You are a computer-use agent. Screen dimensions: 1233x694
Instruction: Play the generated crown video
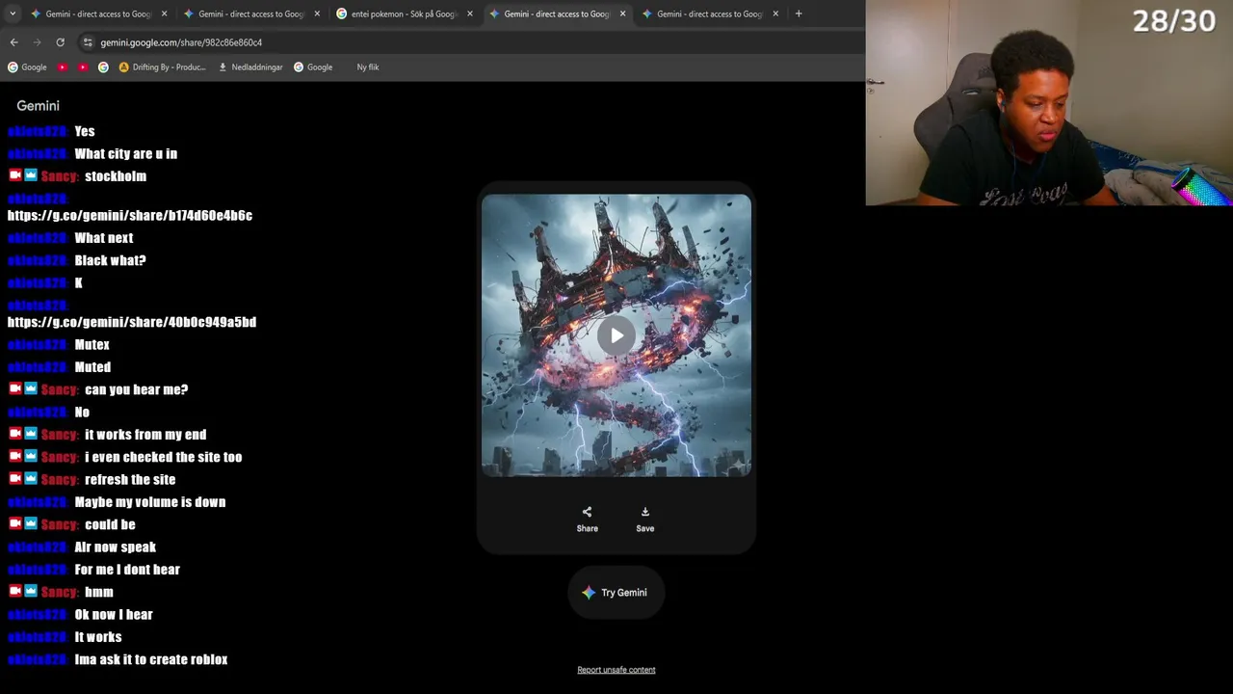click(x=616, y=335)
